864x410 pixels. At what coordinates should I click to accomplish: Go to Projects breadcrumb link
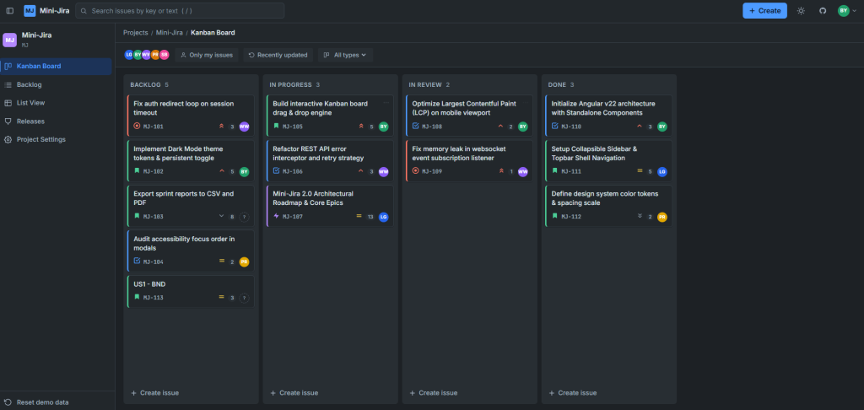pos(136,33)
